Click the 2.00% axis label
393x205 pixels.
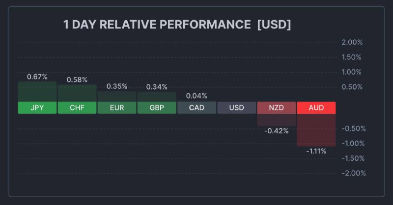pyautogui.click(x=352, y=42)
